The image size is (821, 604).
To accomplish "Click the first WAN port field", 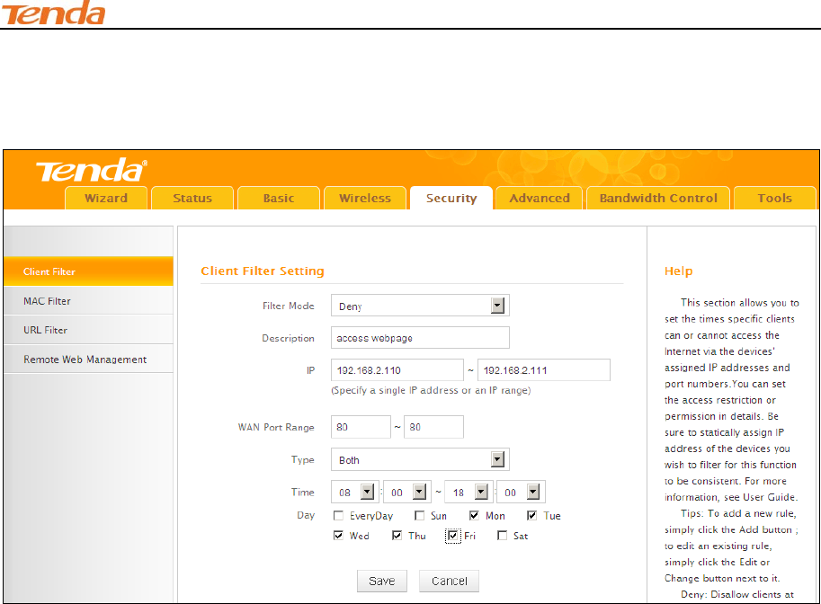I will tap(361, 427).
